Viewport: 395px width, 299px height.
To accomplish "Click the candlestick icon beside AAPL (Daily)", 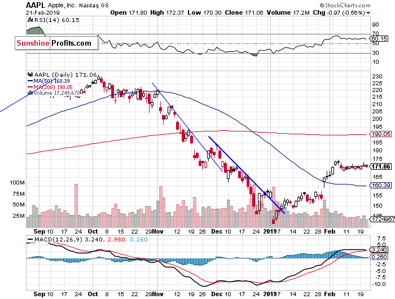I will 30,74.
